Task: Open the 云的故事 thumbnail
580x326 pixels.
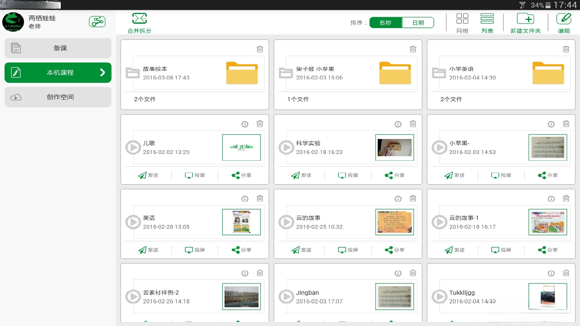Action: coord(395,222)
